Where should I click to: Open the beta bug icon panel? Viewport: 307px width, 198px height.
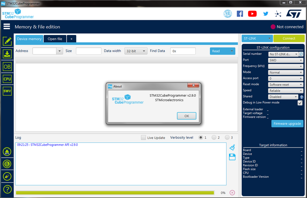coord(7,151)
